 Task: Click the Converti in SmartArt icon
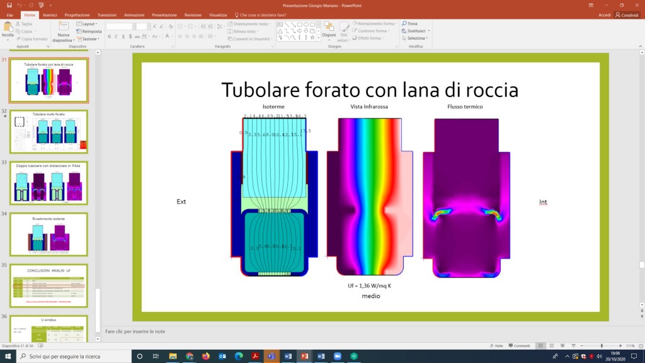pyautogui.click(x=229, y=38)
